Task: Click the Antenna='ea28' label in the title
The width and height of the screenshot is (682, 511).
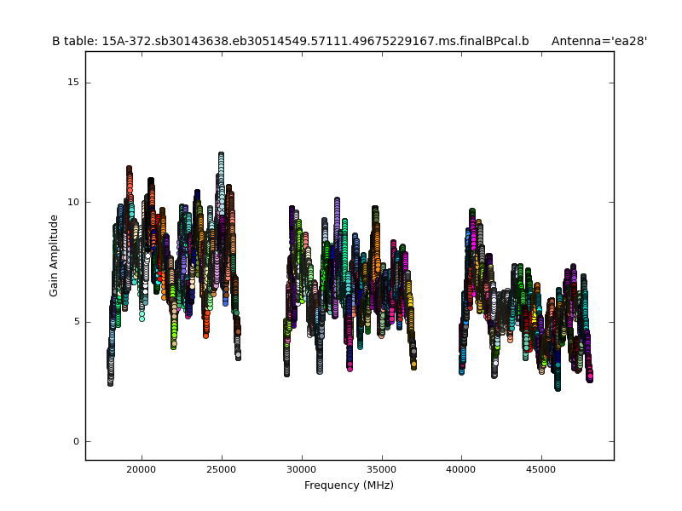Action: [598, 41]
